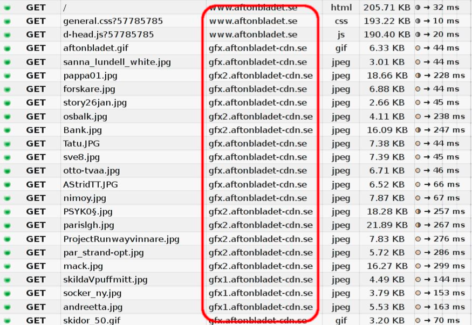Click the green status dot for osbalk.jpg

coord(7,116)
